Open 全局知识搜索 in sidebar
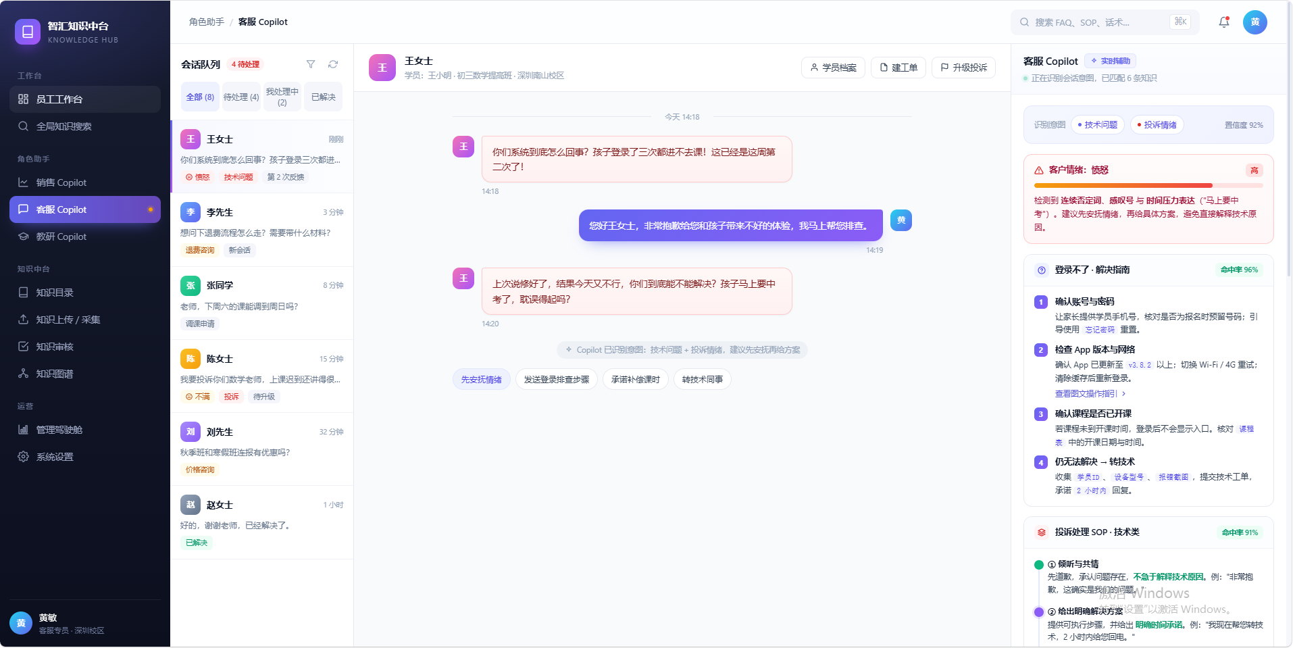The image size is (1293, 648). [x=85, y=126]
